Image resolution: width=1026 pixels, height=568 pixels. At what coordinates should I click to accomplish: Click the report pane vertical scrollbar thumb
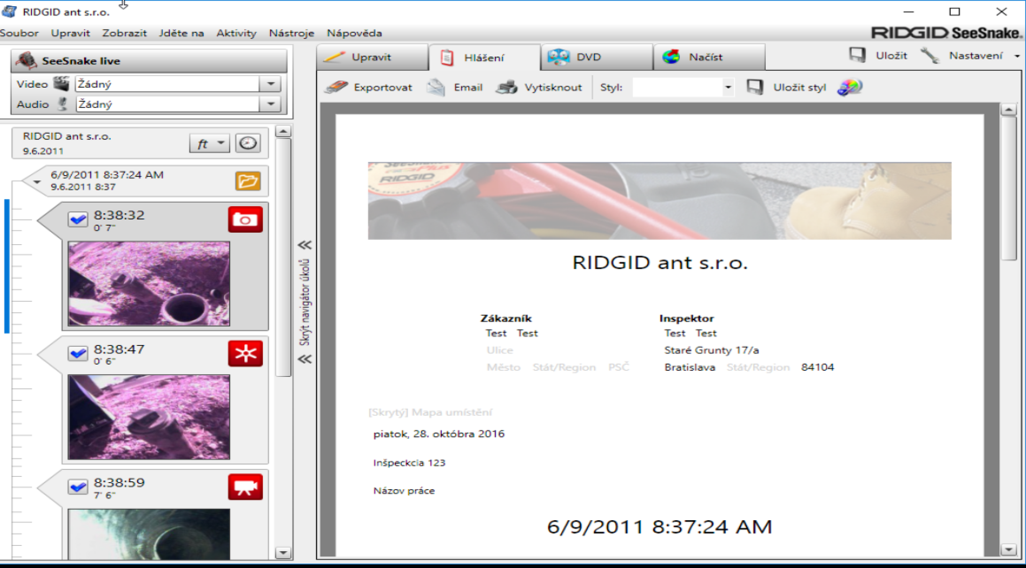tap(1009, 188)
